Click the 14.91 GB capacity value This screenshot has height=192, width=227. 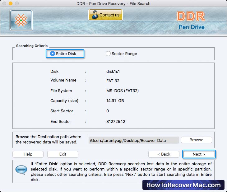pos(115,101)
